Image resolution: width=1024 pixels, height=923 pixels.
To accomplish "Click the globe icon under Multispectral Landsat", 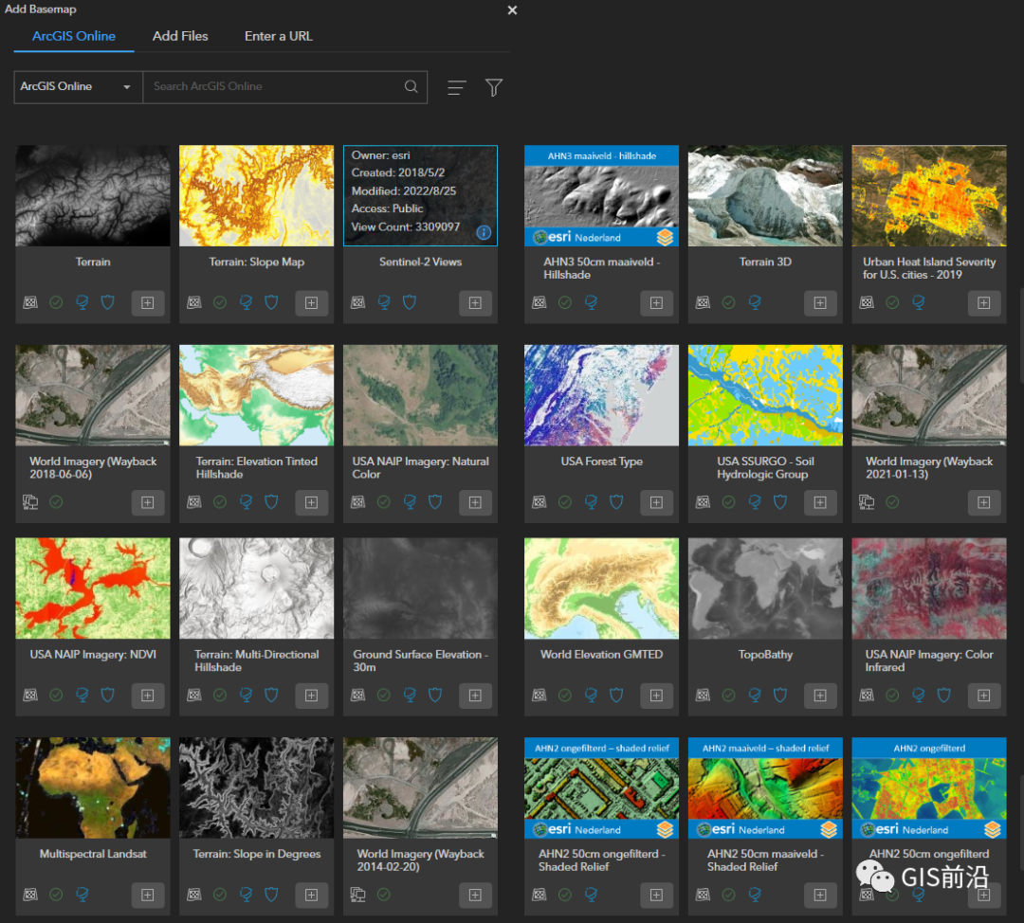I will [82, 895].
